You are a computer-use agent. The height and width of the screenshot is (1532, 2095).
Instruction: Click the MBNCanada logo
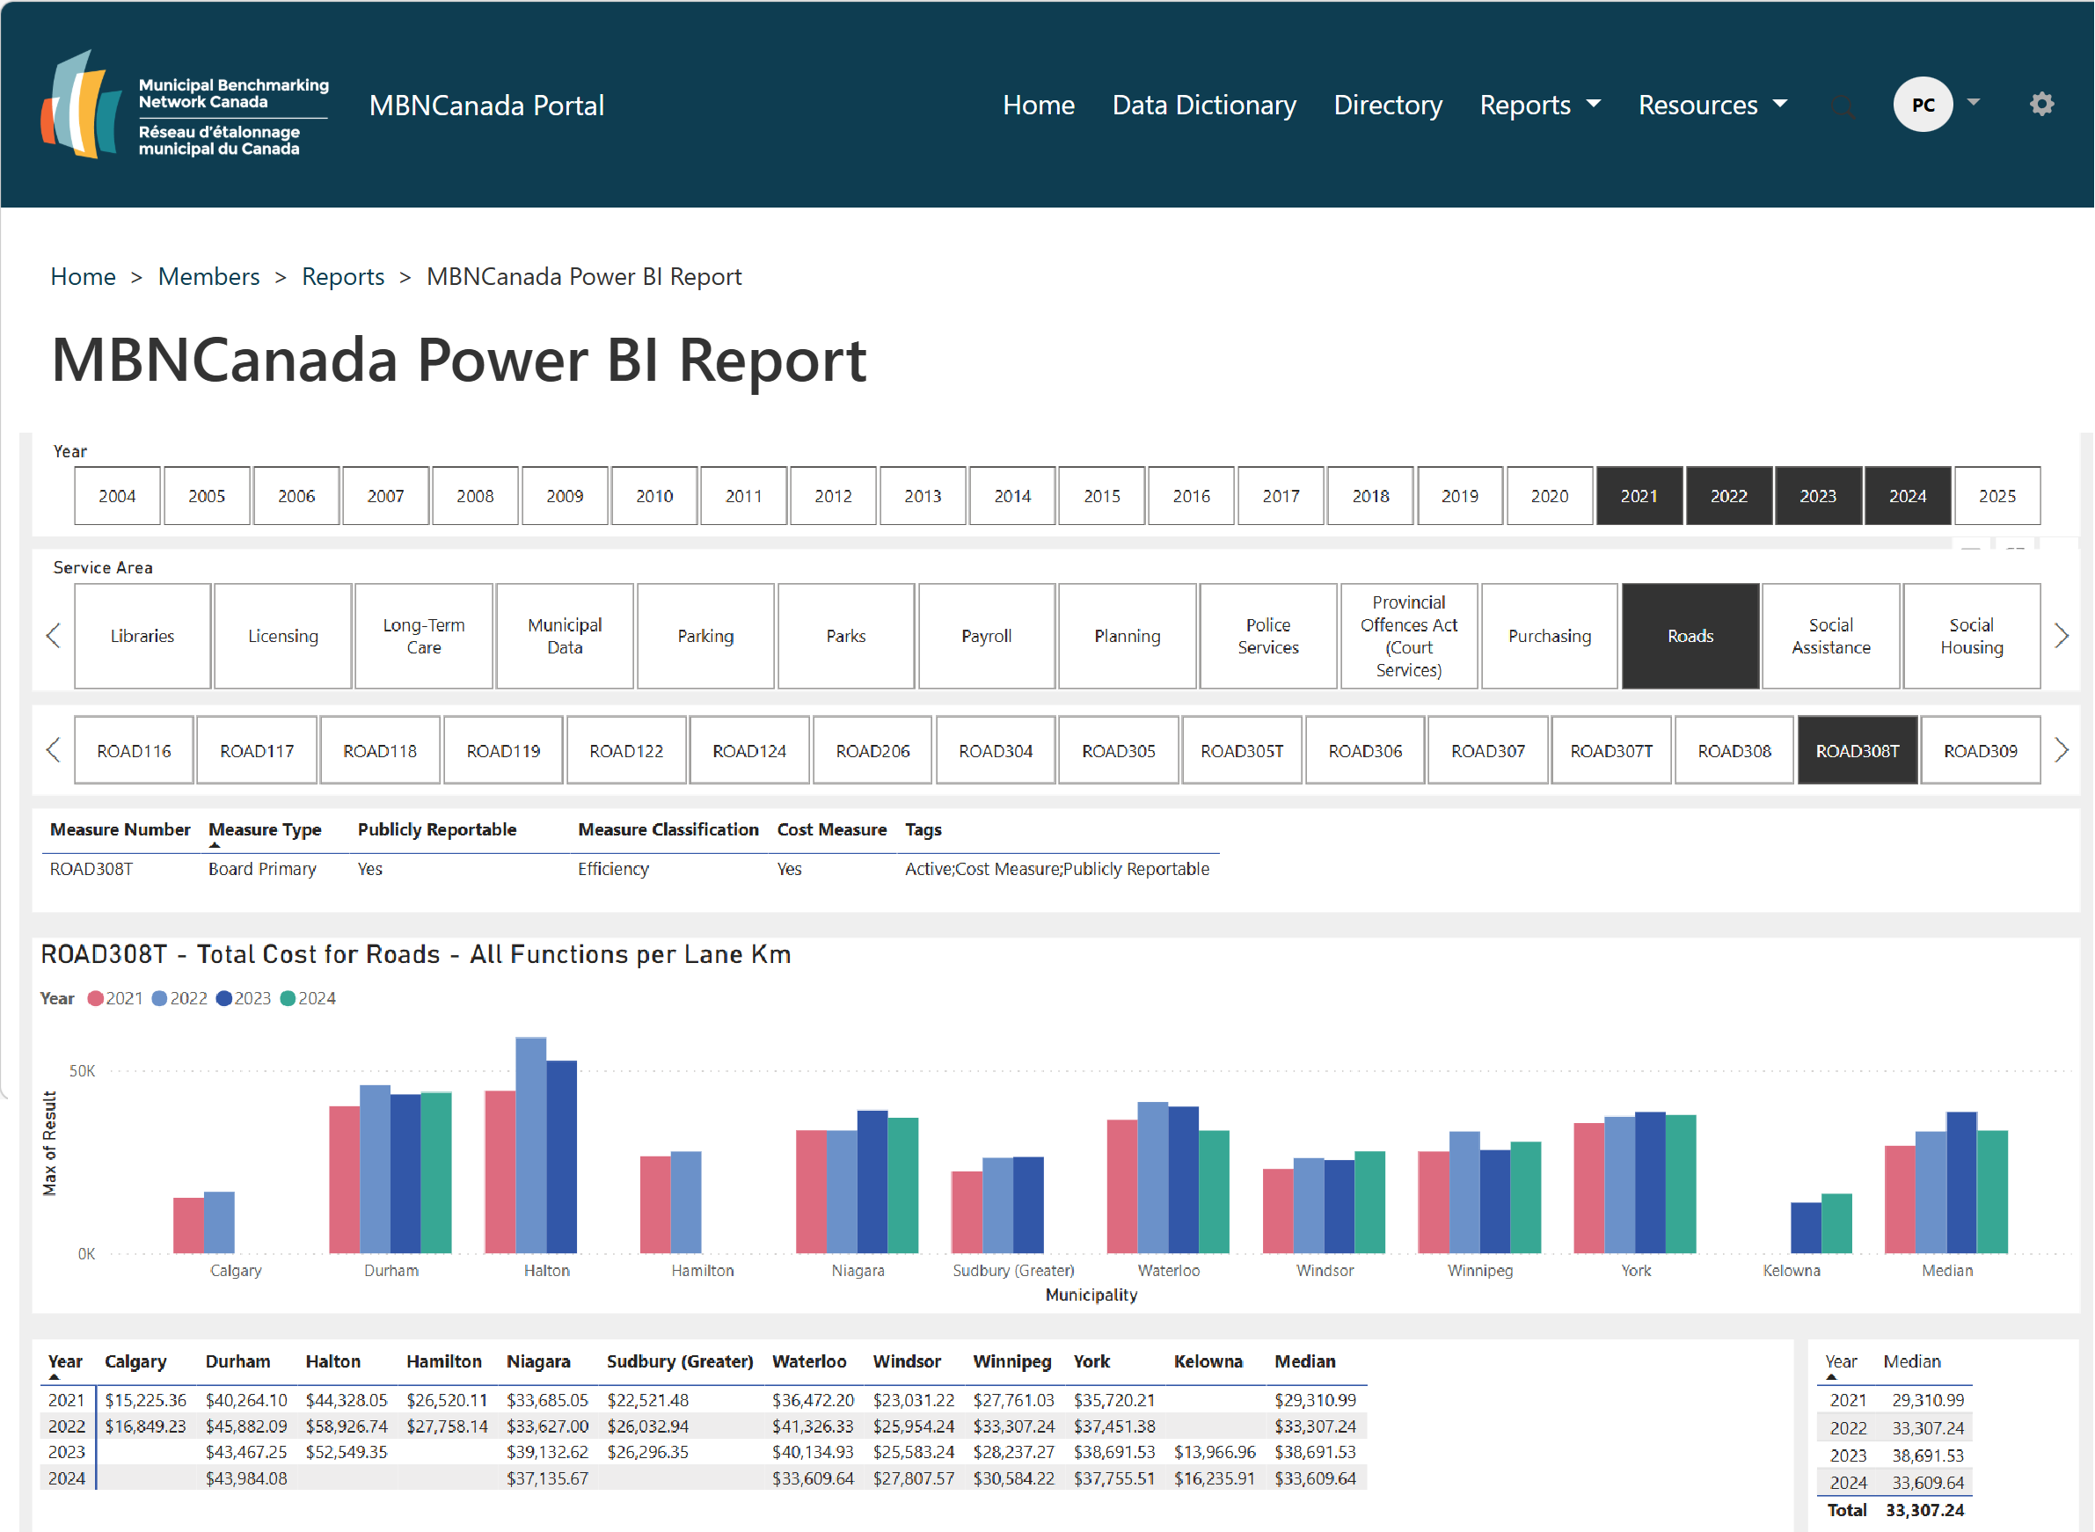point(185,104)
